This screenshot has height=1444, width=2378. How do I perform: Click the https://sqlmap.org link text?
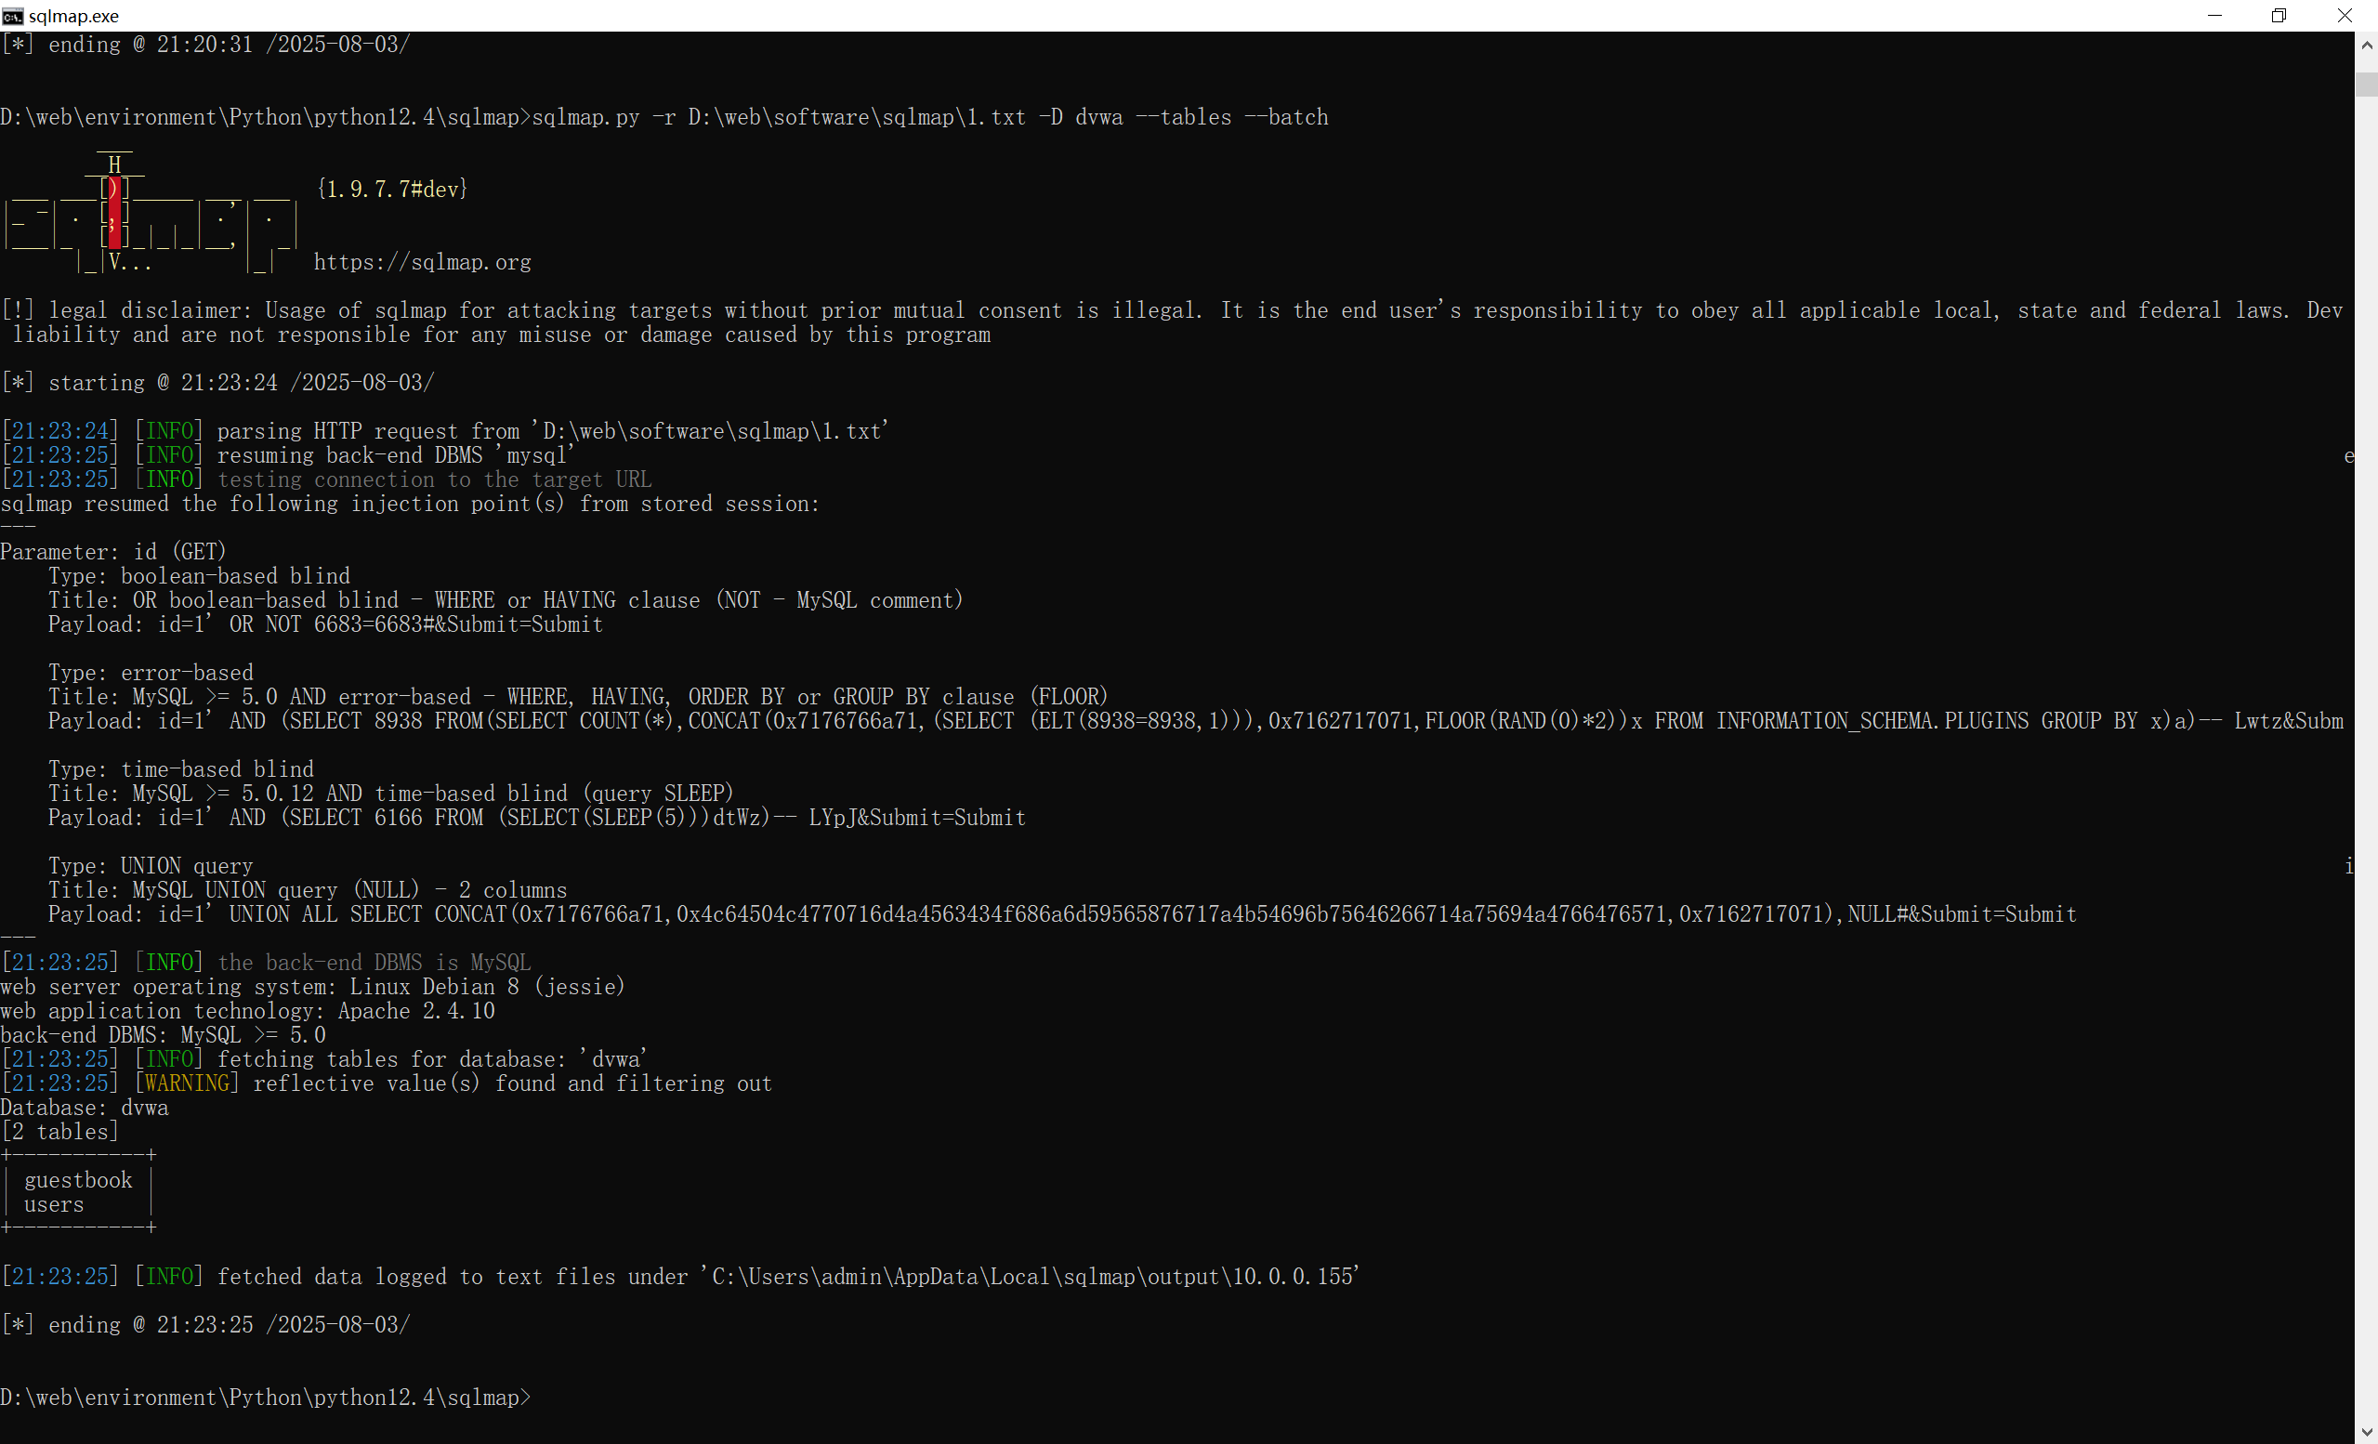(x=422, y=263)
